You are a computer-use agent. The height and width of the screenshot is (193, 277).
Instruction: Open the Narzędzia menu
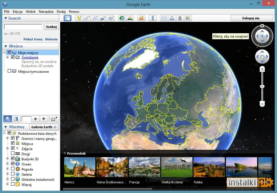coord(46,11)
